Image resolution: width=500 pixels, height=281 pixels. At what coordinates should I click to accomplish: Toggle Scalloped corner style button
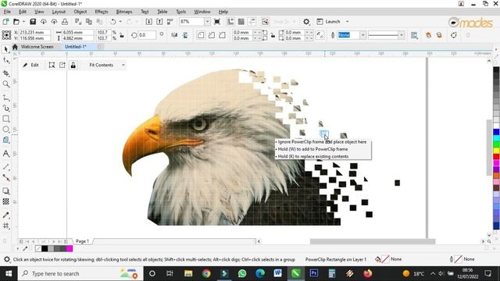pyautogui.click(x=212, y=35)
